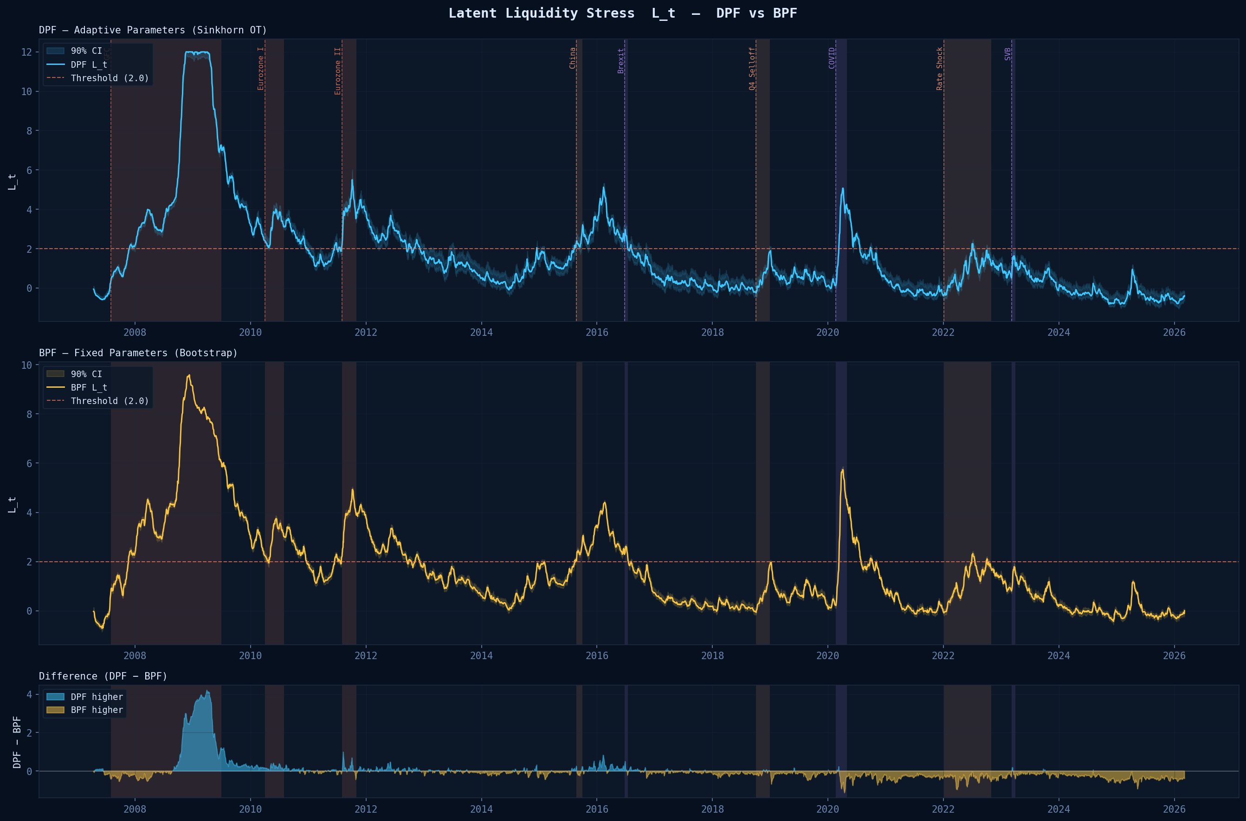1246x821 pixels.
Task: Click the SVB event marker label
Action: click(x=1007, y=54)
